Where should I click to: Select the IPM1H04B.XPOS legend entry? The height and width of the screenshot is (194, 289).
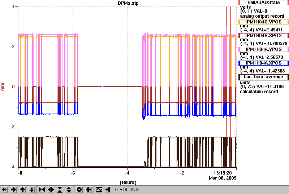(264, 36)
